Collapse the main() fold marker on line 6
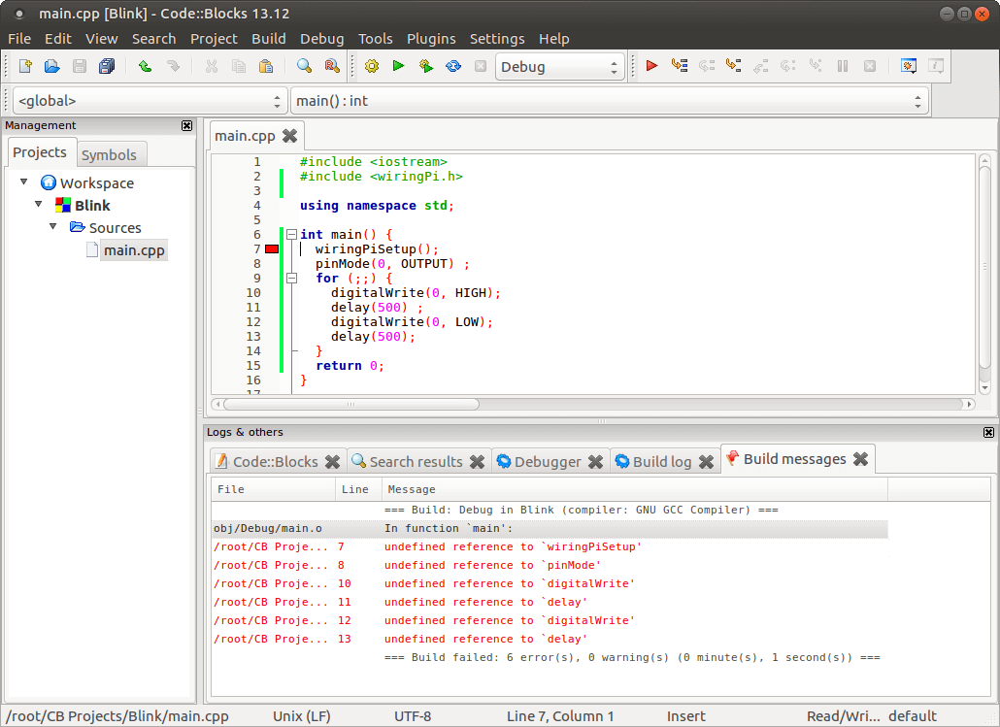 291,235
